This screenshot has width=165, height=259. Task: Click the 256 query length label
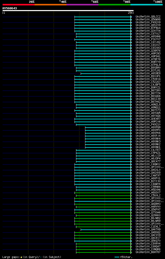130,13
